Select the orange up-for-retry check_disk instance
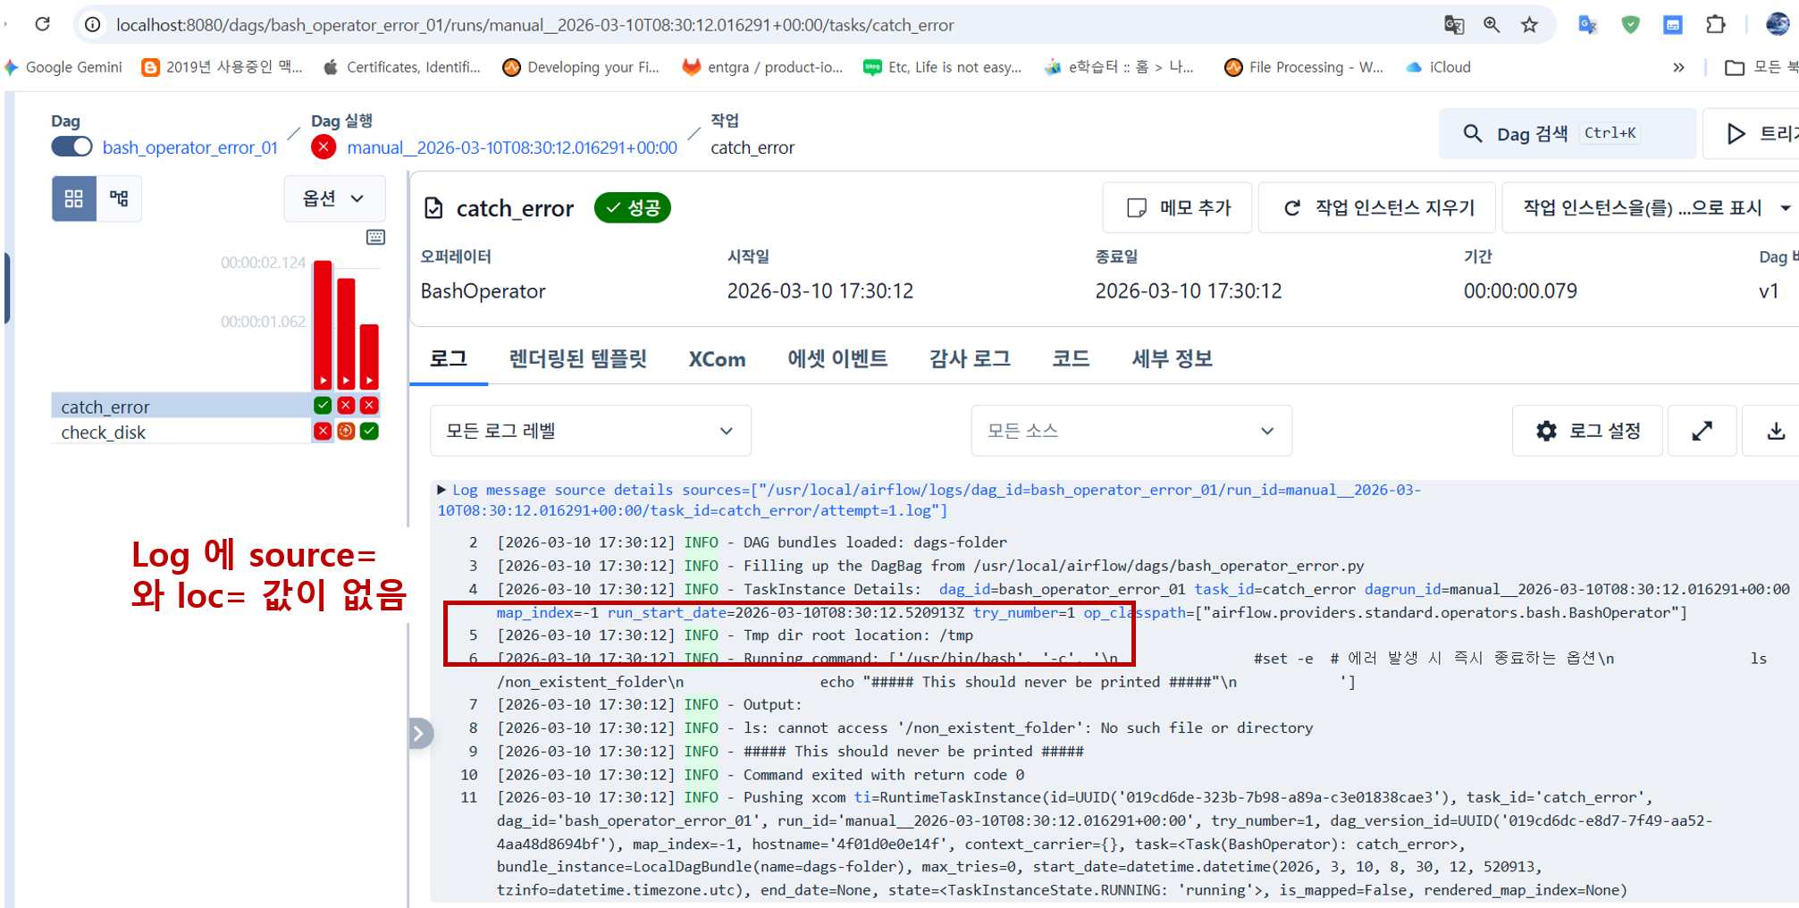The height and width of the screenshot is (908, 1799). (346, 432)
